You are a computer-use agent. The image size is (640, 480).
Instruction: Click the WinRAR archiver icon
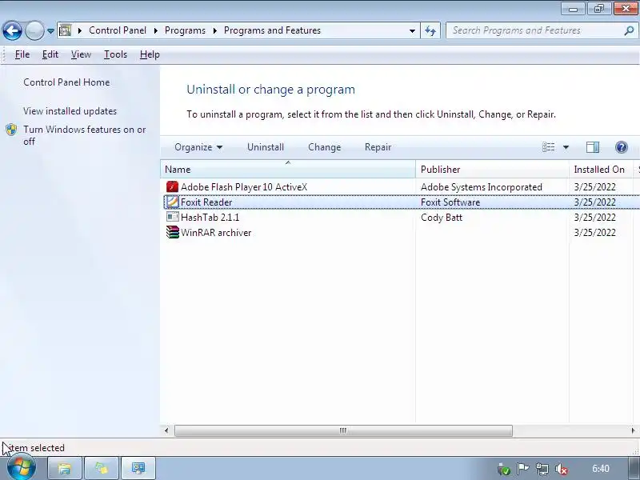tap(172, 232)
